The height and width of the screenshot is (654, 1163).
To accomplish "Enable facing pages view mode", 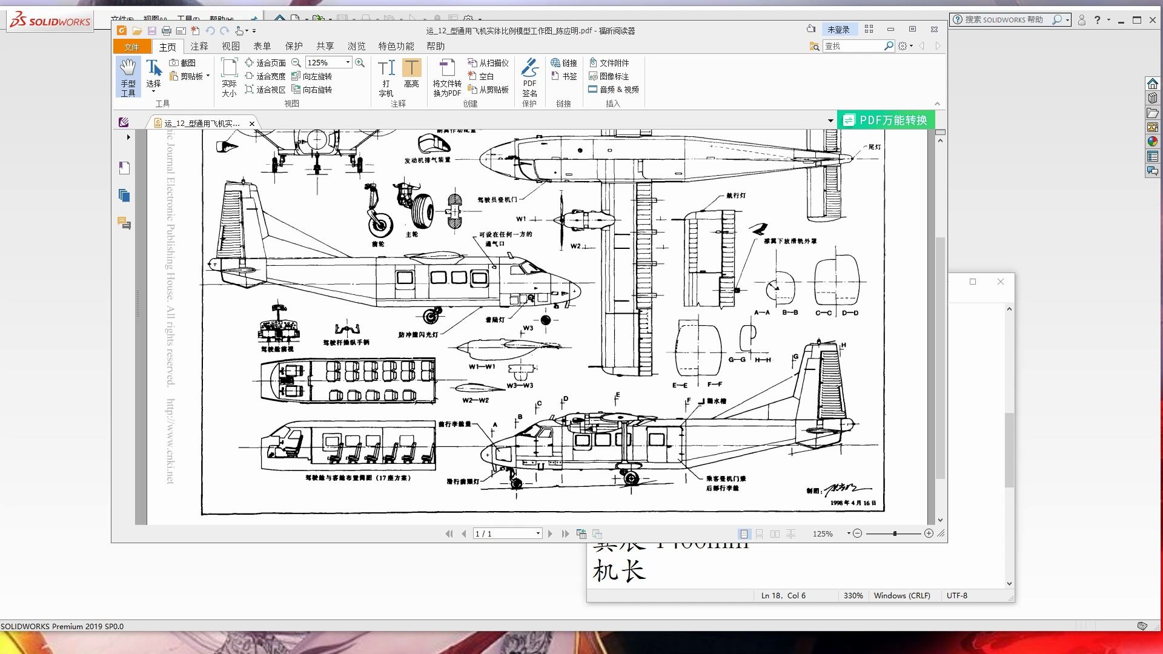I will click(775, 533).
